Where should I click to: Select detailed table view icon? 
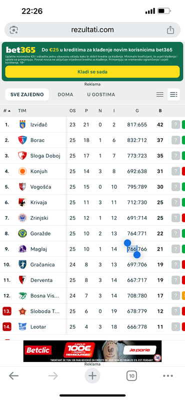coord(174,94)
